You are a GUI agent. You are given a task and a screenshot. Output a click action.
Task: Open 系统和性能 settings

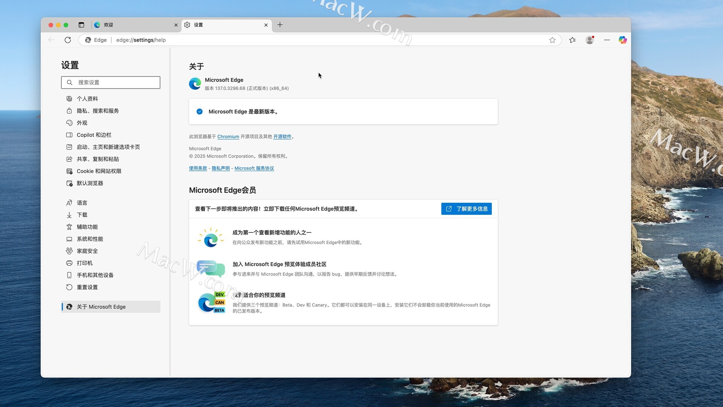111,239
